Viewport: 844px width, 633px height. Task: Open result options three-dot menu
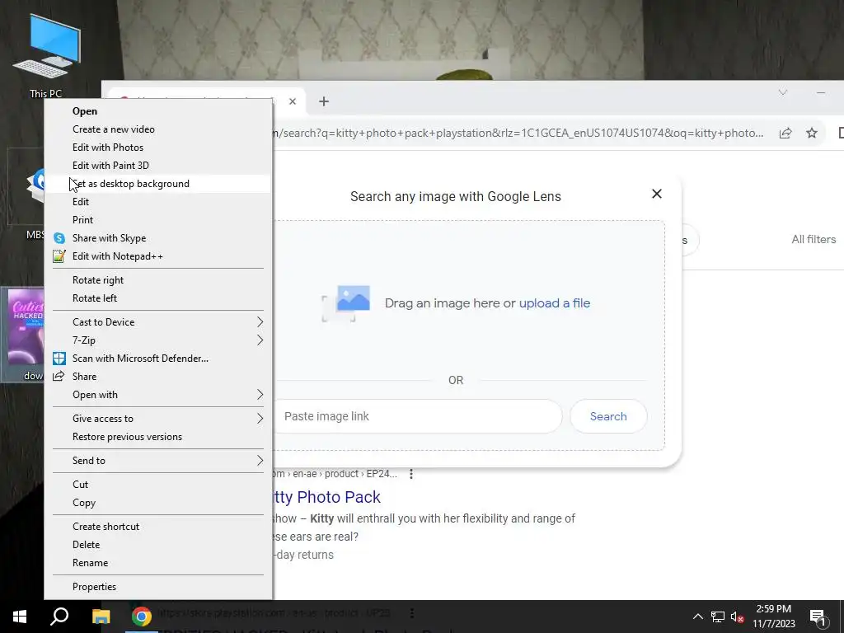click(x=411, y=474)
